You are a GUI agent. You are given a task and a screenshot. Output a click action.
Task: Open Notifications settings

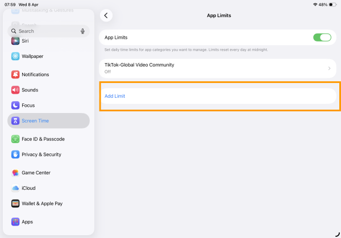tap(48, 74)
